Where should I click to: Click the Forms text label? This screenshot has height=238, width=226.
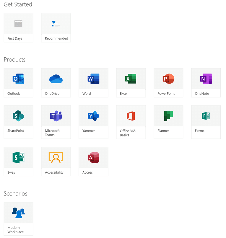pos(200,131)
